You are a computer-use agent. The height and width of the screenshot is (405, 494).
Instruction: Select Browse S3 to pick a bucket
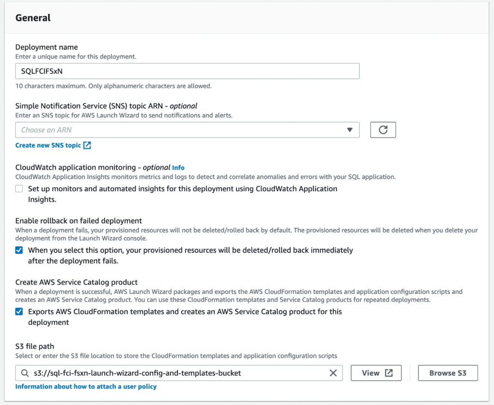447,373
